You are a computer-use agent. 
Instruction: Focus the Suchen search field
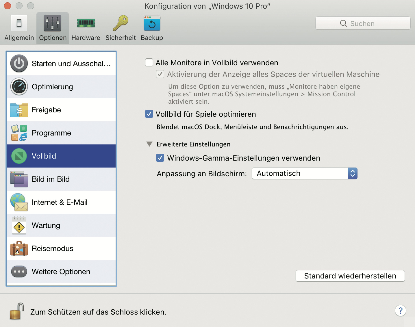(x=363, y=23)
